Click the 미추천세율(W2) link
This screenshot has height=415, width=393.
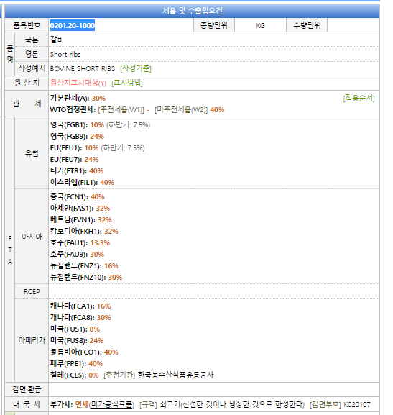[182, 109]
